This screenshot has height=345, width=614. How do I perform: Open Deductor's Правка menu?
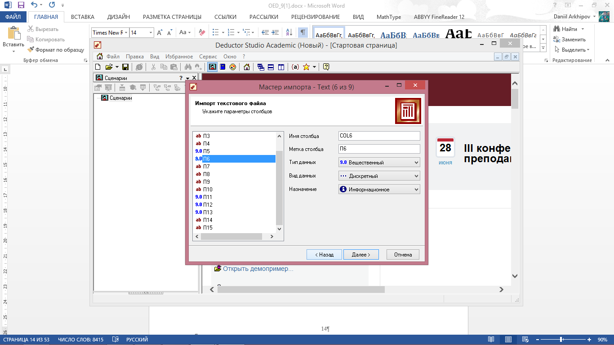click(x=135, y=57)
